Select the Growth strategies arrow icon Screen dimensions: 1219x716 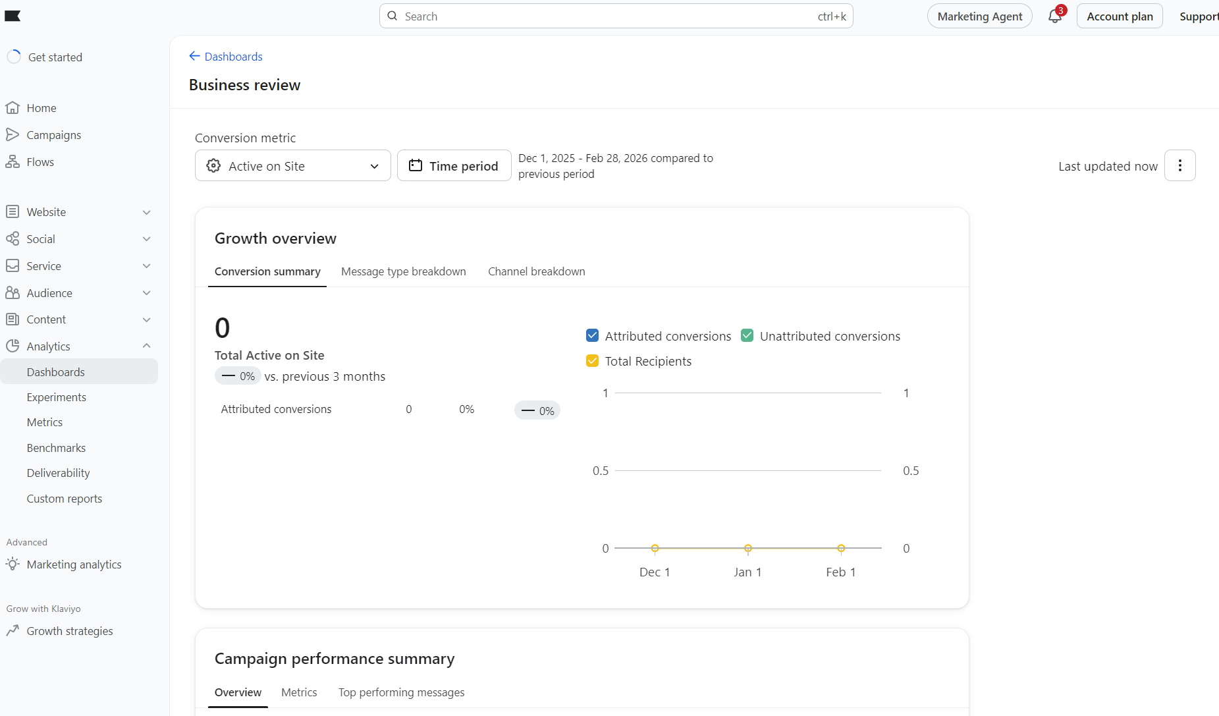click(13, 630)
